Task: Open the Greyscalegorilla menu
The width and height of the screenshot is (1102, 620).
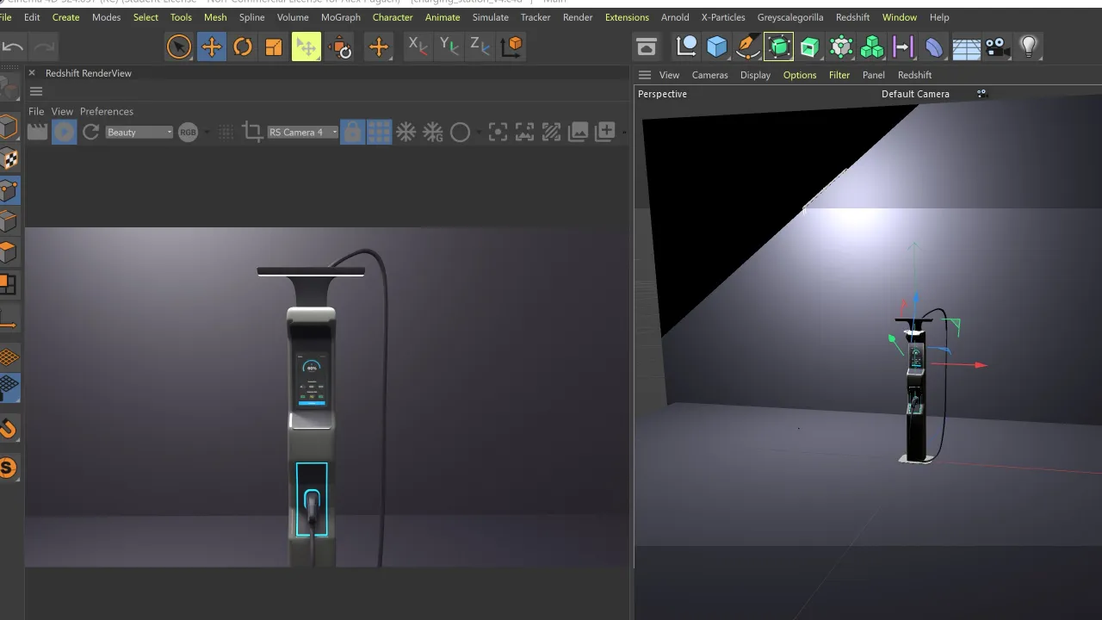Action: [x=790, y=17]
